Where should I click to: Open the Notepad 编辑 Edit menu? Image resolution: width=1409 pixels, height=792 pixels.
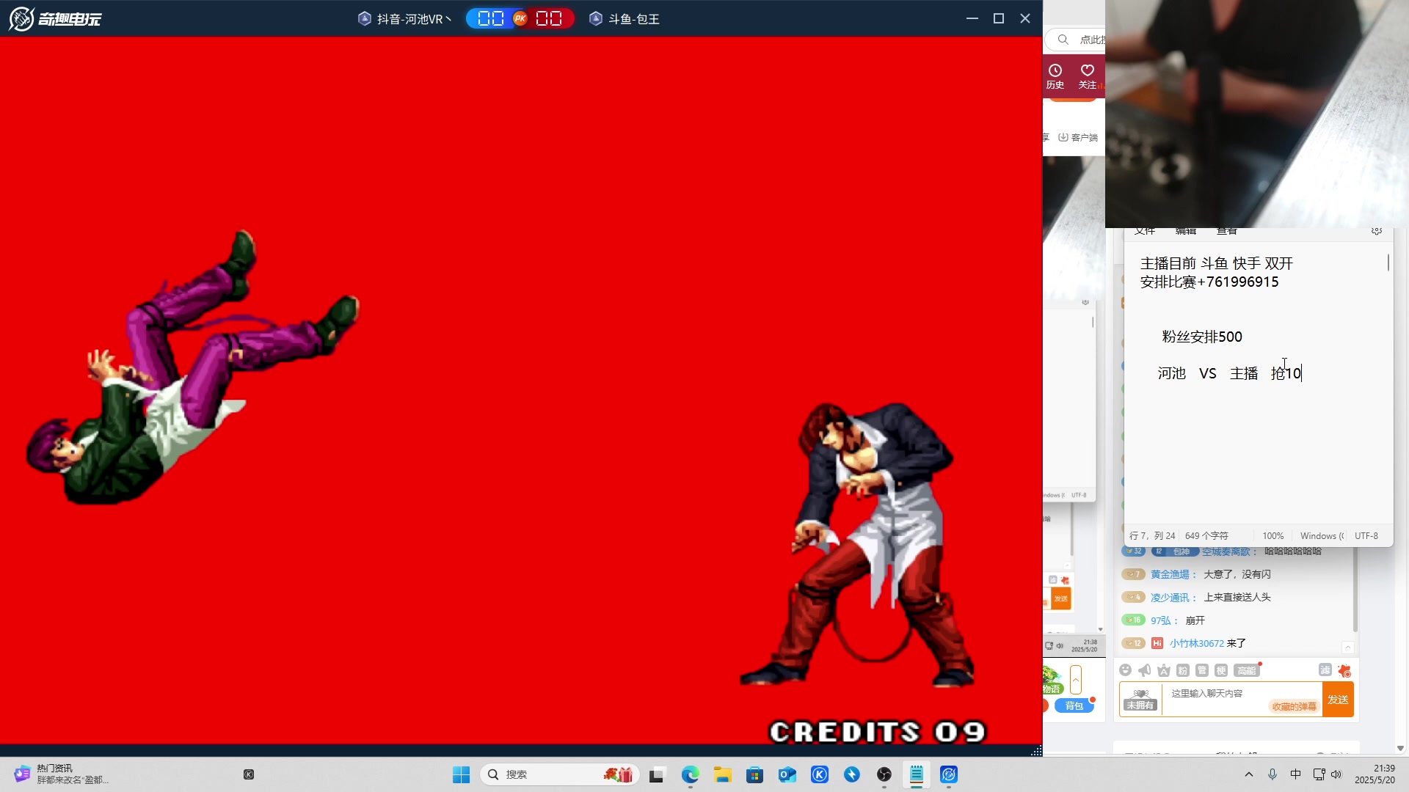[1186, 231]
